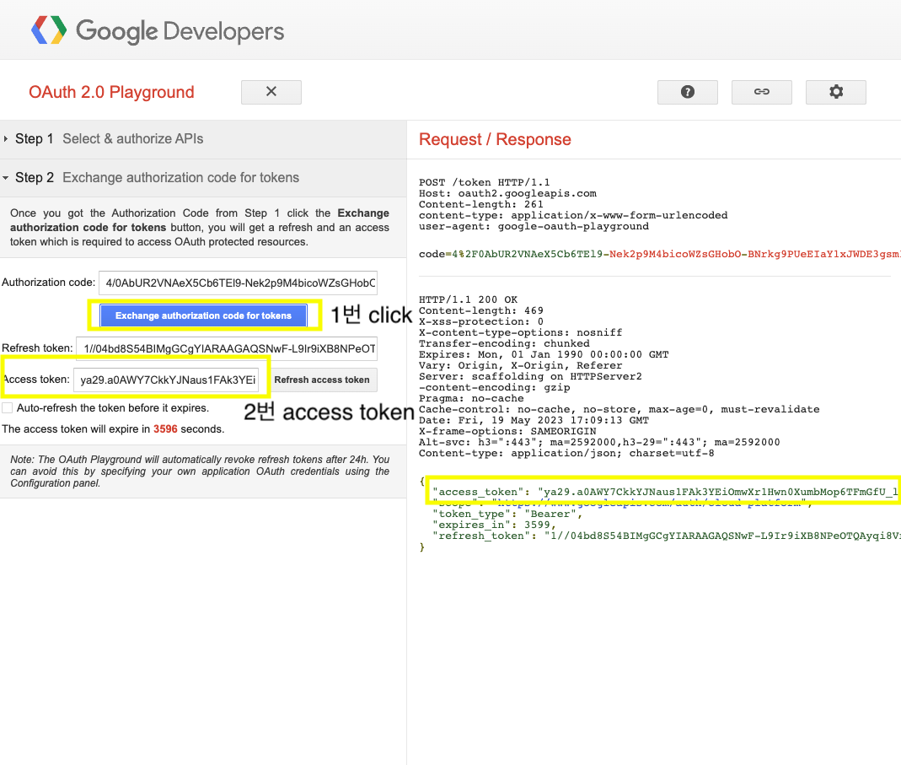Click the Access token input field
Image resolution: width=901 pixels, height=765 pixels.
click(166, 380)
